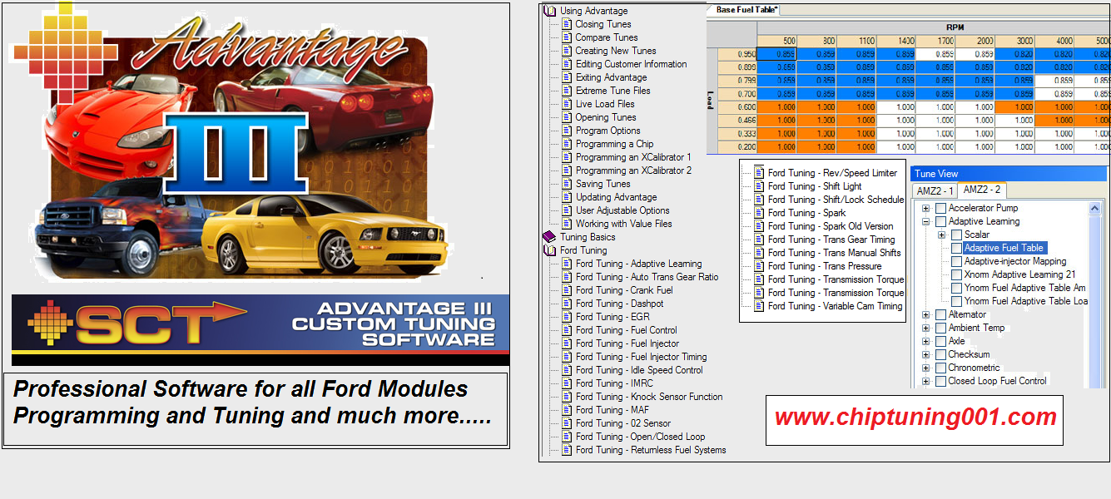Viewport: 1111px width, 499px height.
Task: Click the book icon next to Ford Tuning
Action: [x=548, y=250]
